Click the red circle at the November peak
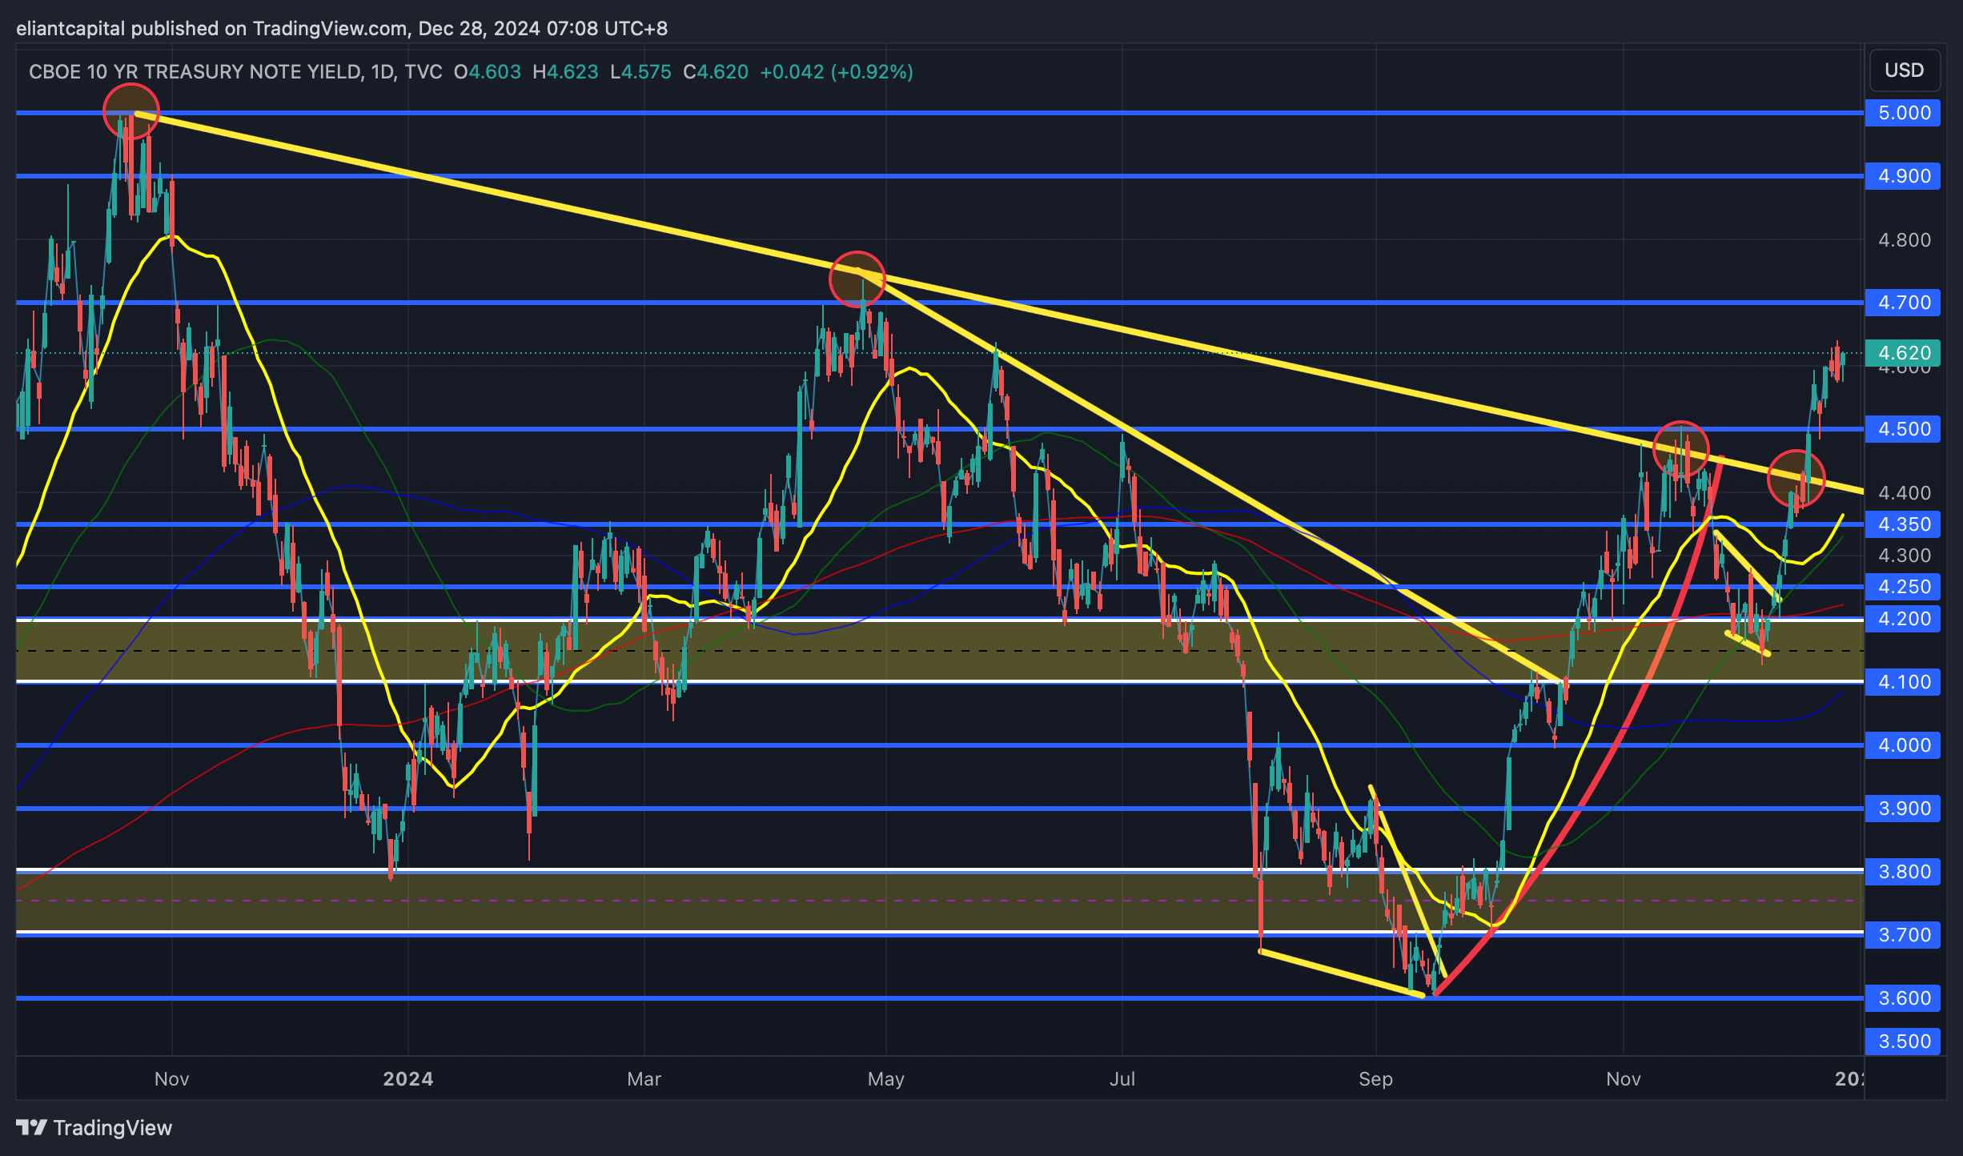 pos(1680,449)
